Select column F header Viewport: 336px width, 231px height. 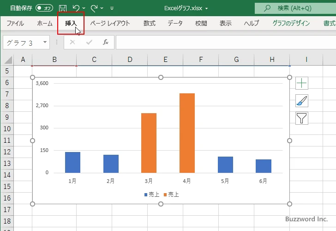click(201, 60)
